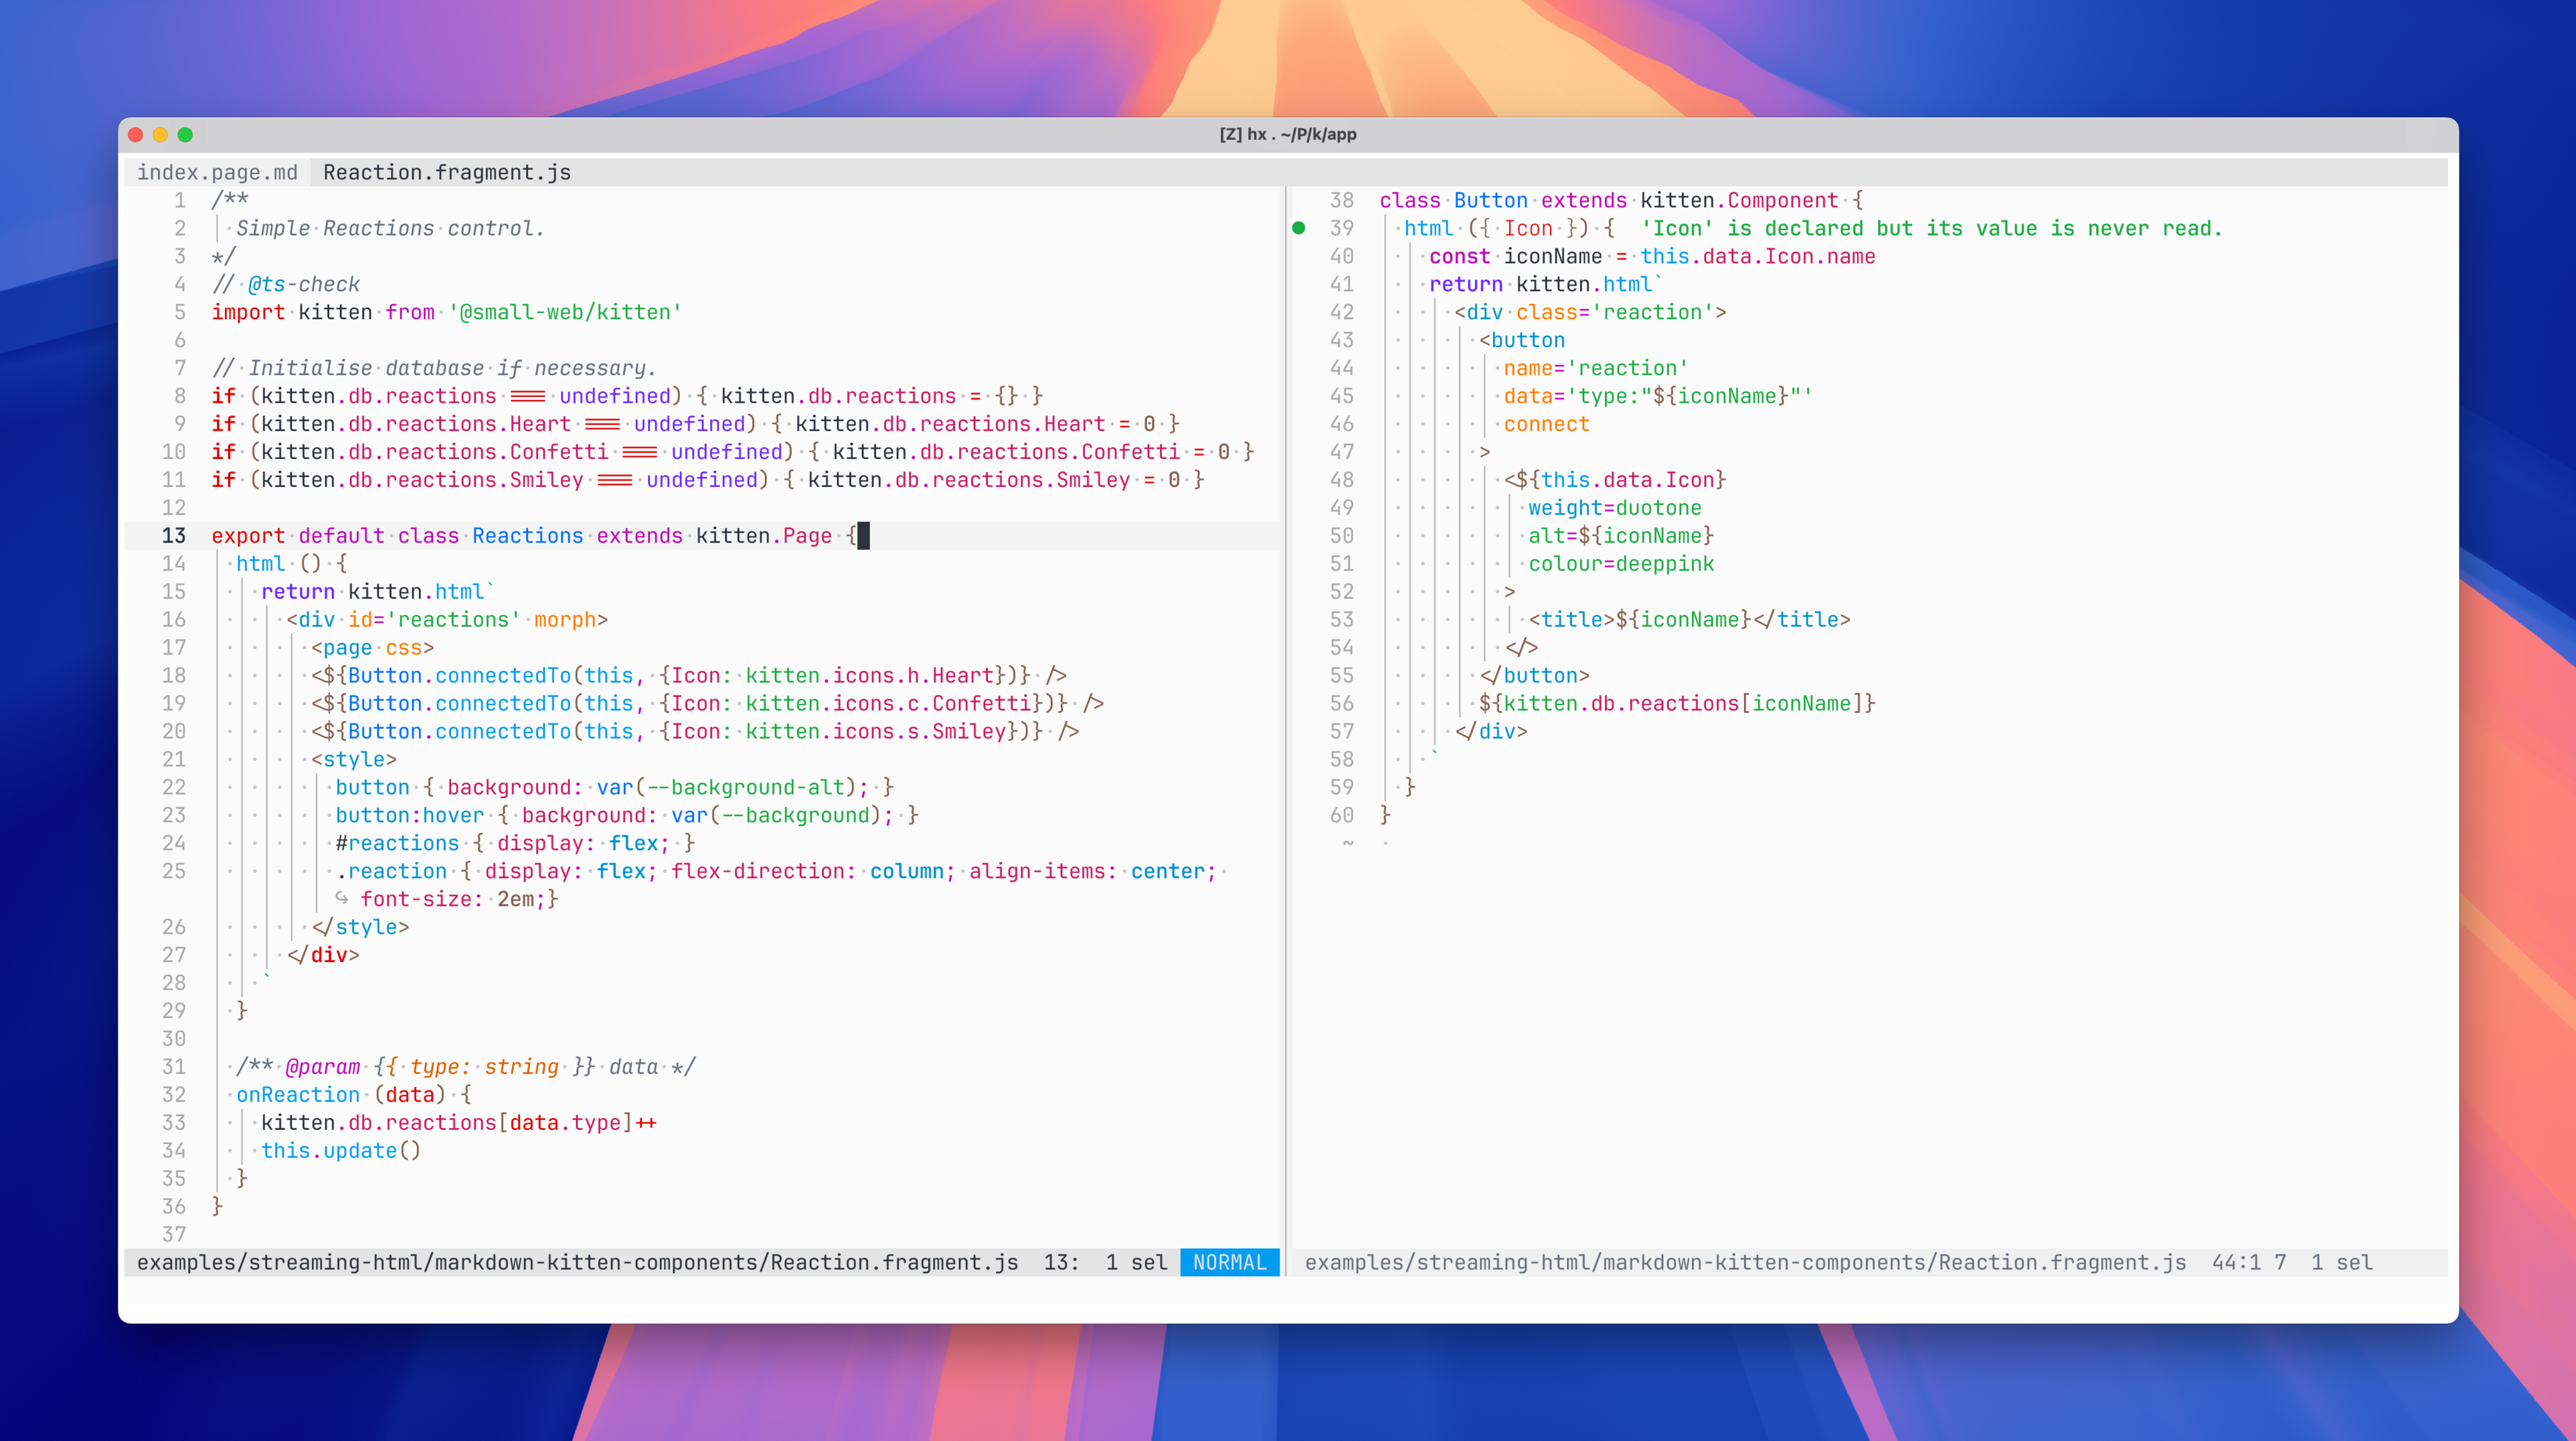Click 'colour=deeppink' on line 51
This screenshot has height=1441, width=2576.
tap(1620, 563)
